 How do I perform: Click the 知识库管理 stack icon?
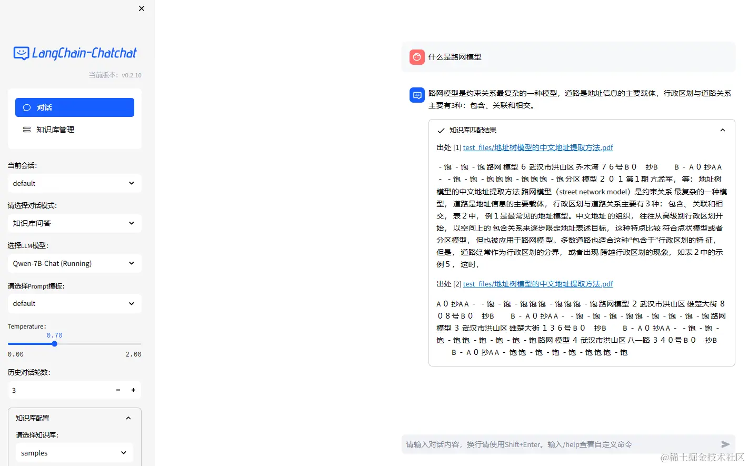point(27,130)
